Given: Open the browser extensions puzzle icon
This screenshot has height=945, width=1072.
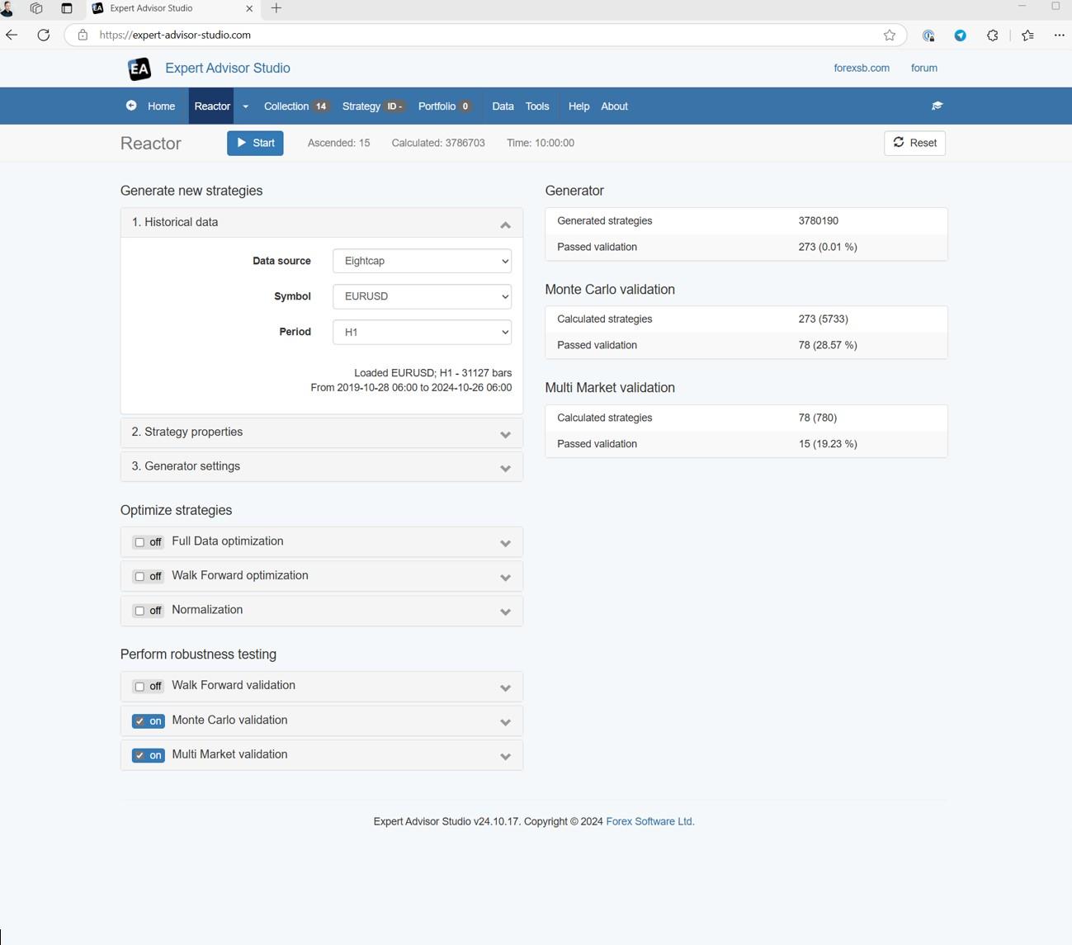Looking at the screenshot, I should pyautogui.click(x=992, y=35).
